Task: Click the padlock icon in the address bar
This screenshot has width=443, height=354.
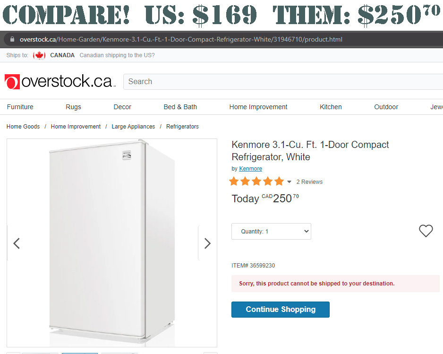Action: point(11,39)
